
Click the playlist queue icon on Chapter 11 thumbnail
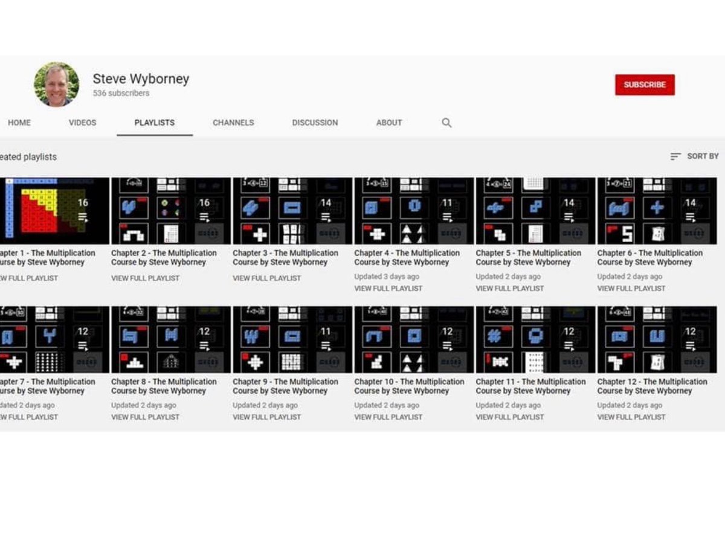(x=569, y=346)
